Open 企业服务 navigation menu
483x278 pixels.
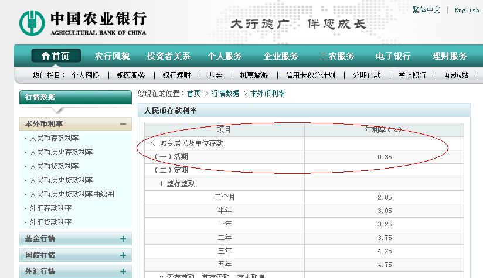(281, 56)
